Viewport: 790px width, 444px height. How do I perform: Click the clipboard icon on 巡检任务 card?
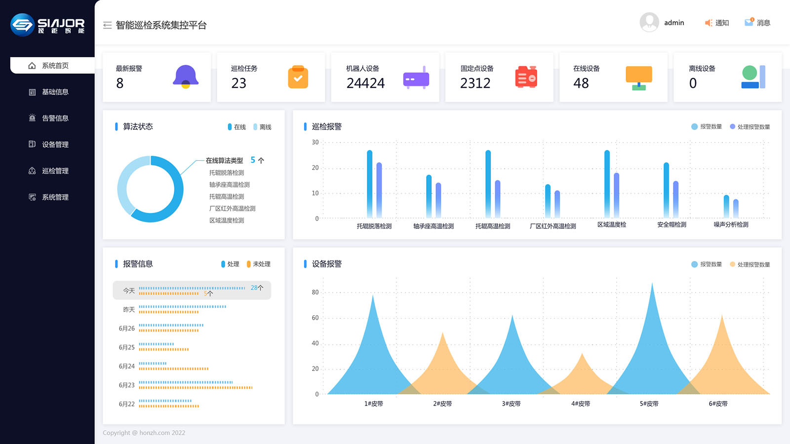[x=298, y=77]
